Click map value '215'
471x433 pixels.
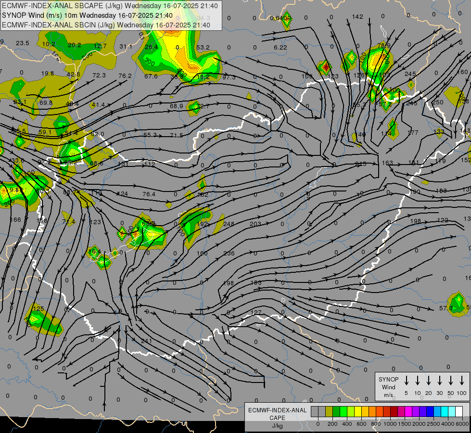coord(361,164)
